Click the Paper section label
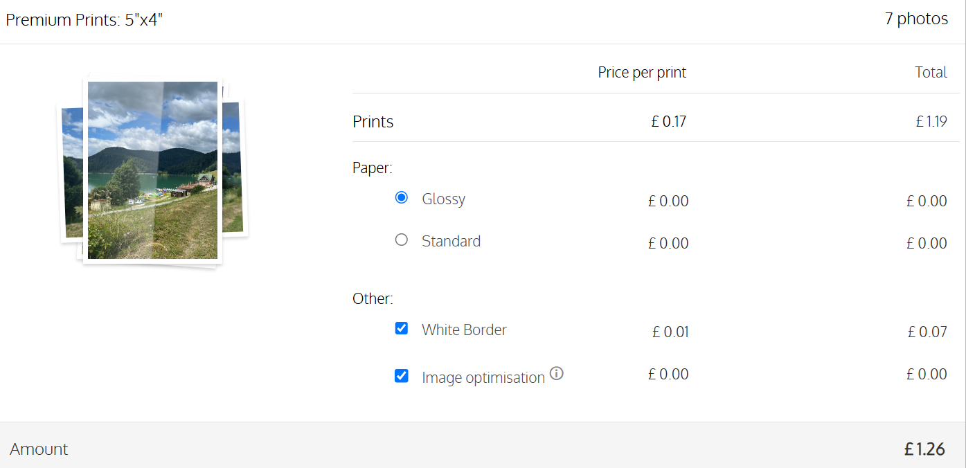966x468 pixels. tap(373, 168)
